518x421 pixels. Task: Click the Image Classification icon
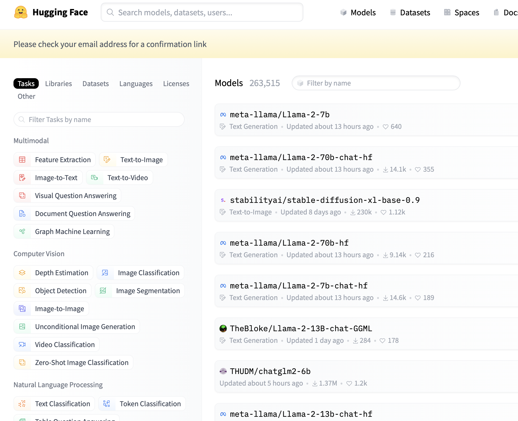click(105, 273)
